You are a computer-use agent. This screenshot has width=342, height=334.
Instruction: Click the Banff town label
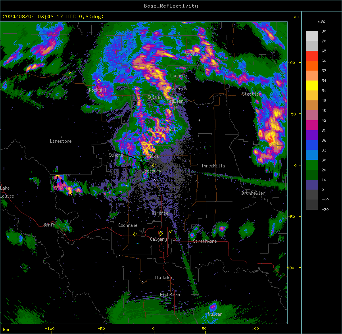click(x=49, y=225)
